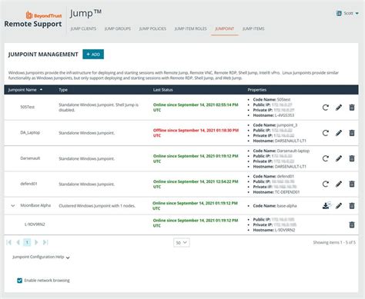365x299 pixels.
Task: Go to Jump Item Roles tab
Action: [190, 28]
